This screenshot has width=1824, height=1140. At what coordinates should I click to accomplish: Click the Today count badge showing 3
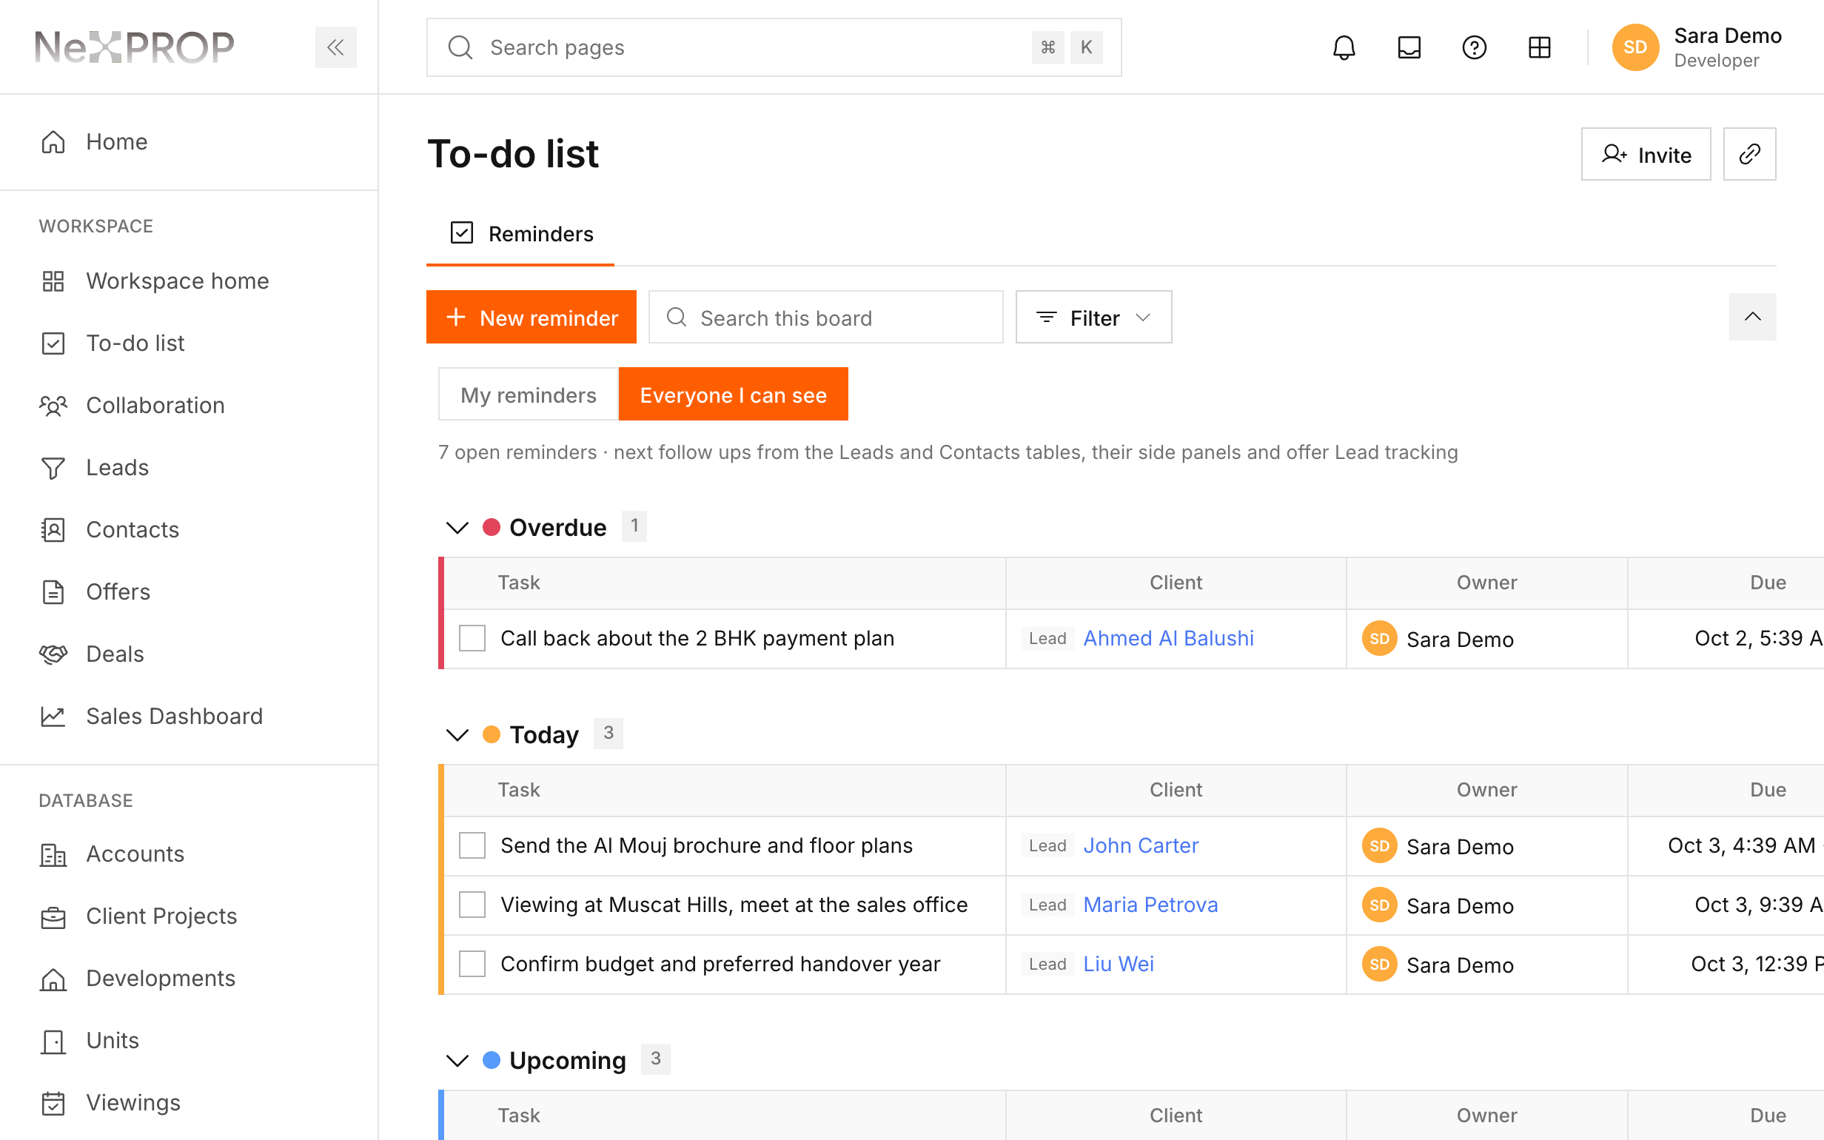pos(608,733)
